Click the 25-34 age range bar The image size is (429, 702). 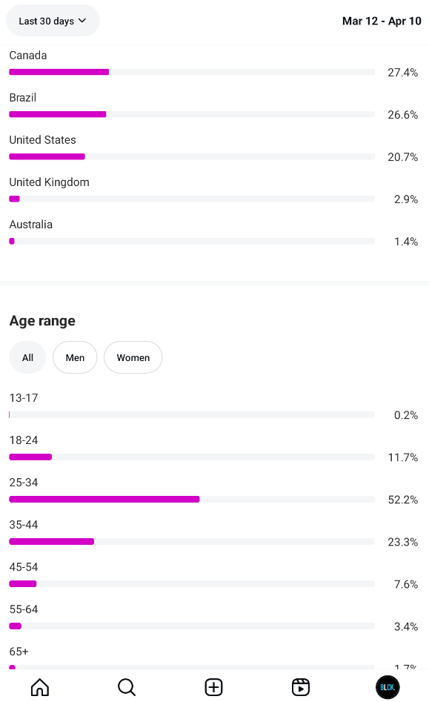[192, 499]
